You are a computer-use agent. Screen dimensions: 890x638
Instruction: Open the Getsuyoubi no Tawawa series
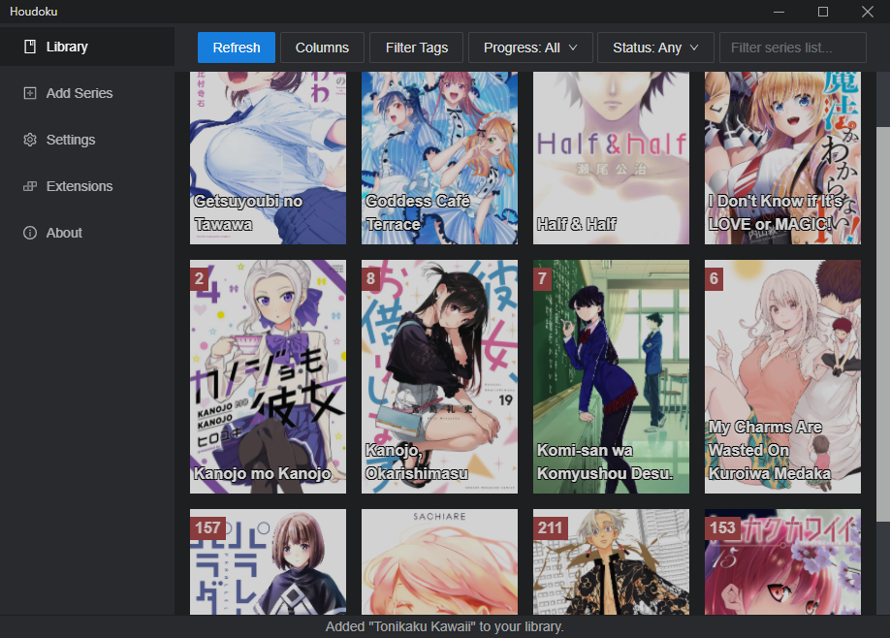click(268, 158)
